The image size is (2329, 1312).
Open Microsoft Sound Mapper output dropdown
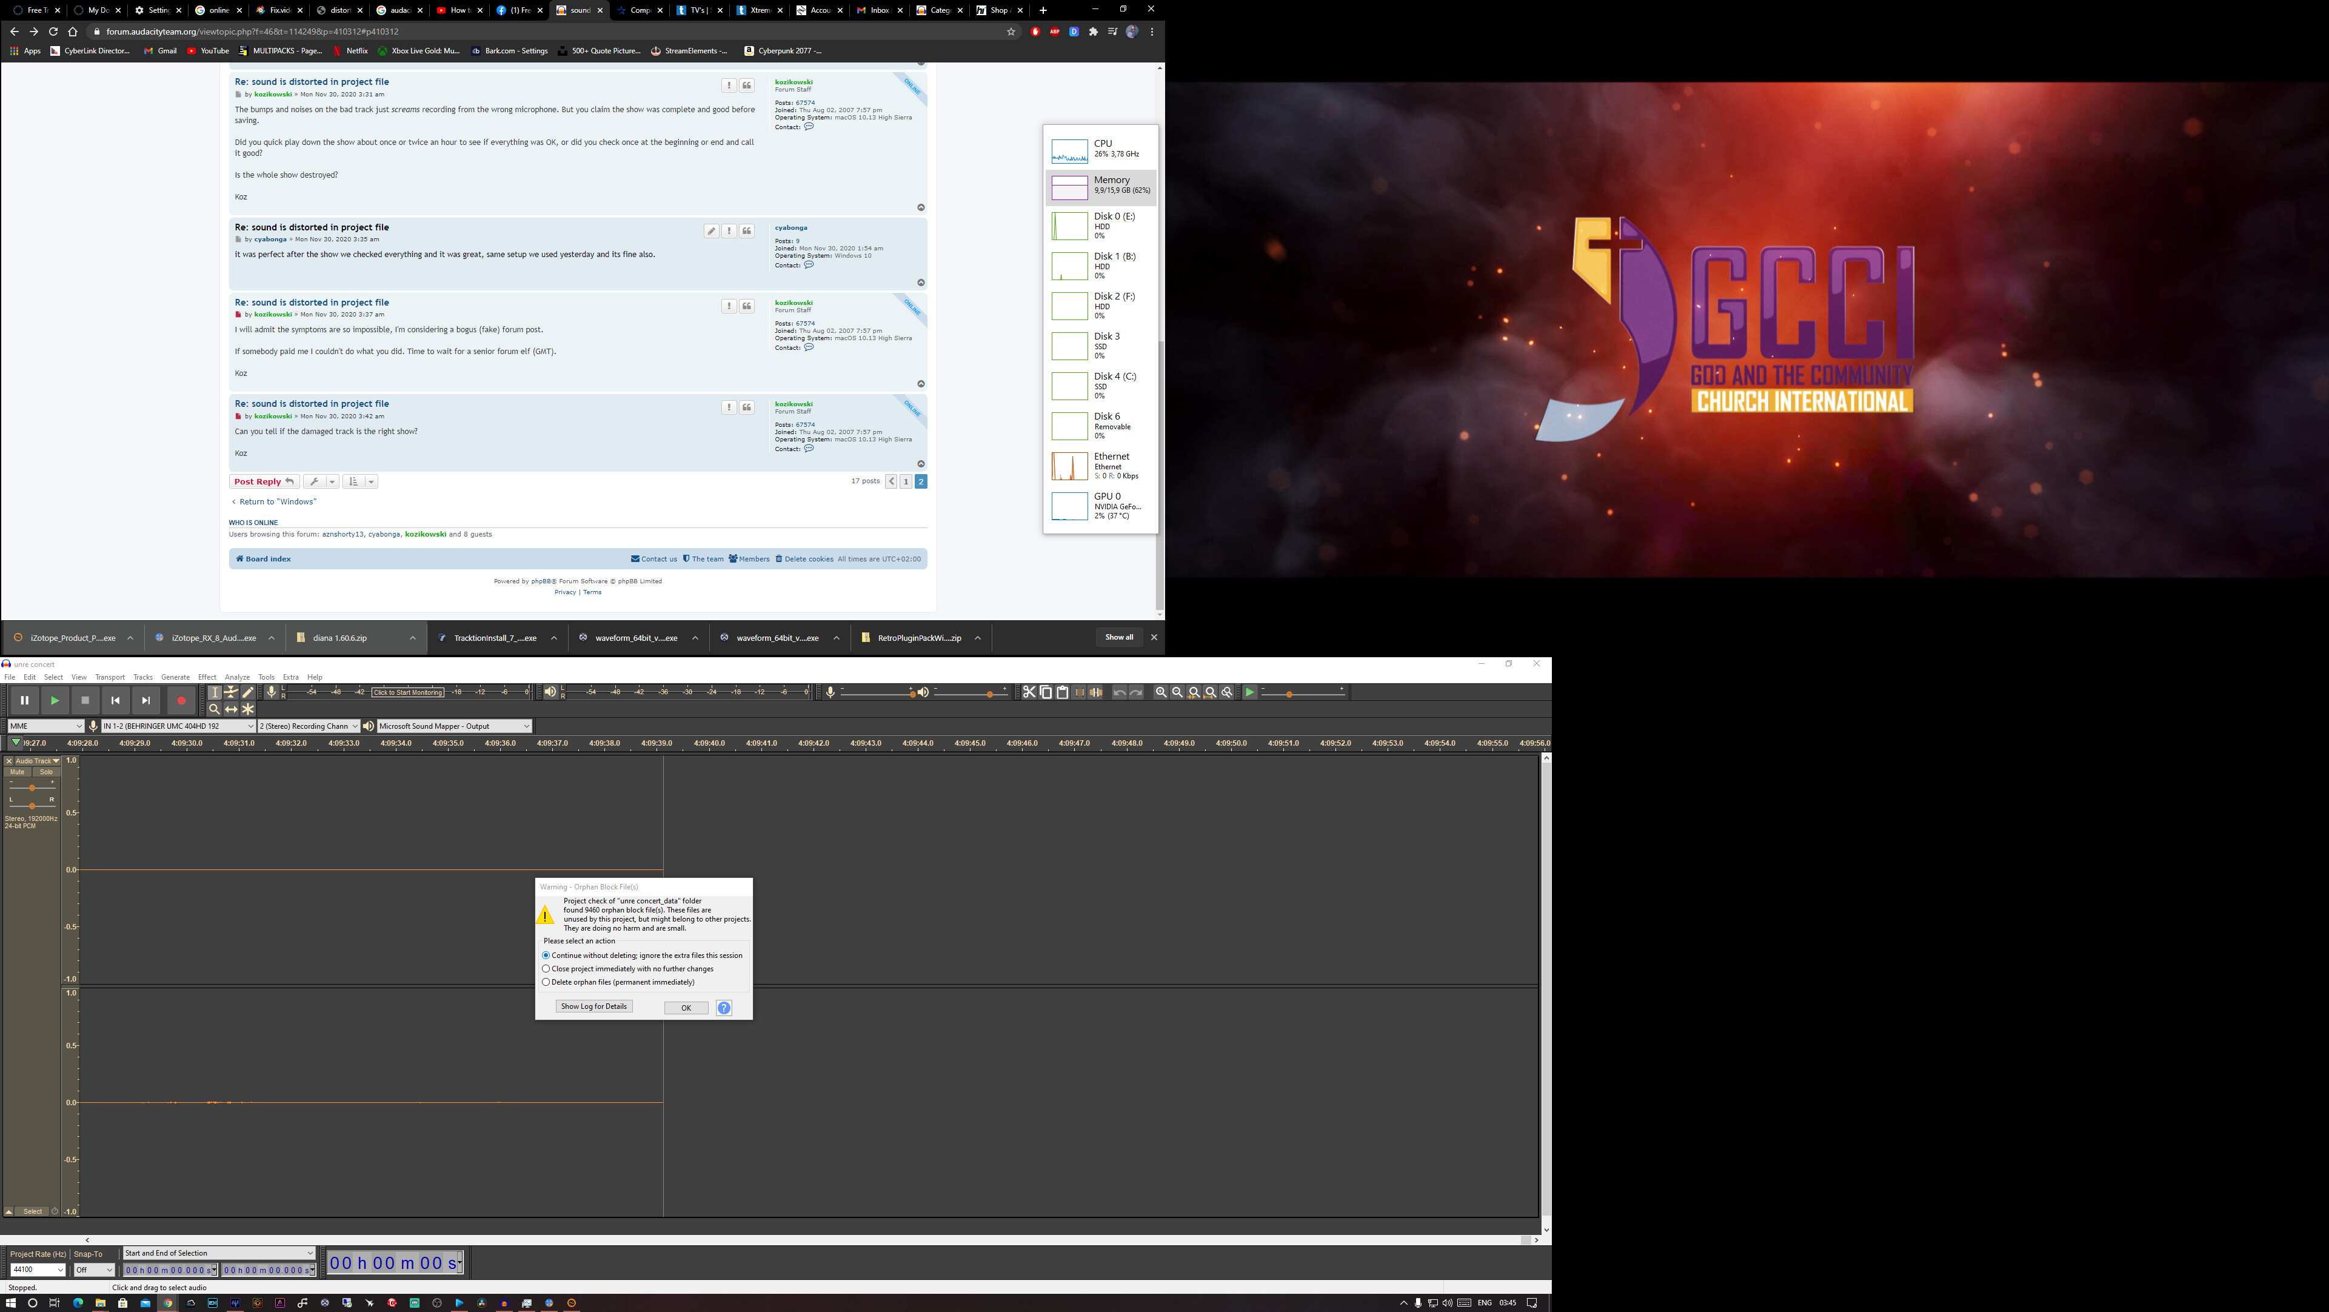454,726
